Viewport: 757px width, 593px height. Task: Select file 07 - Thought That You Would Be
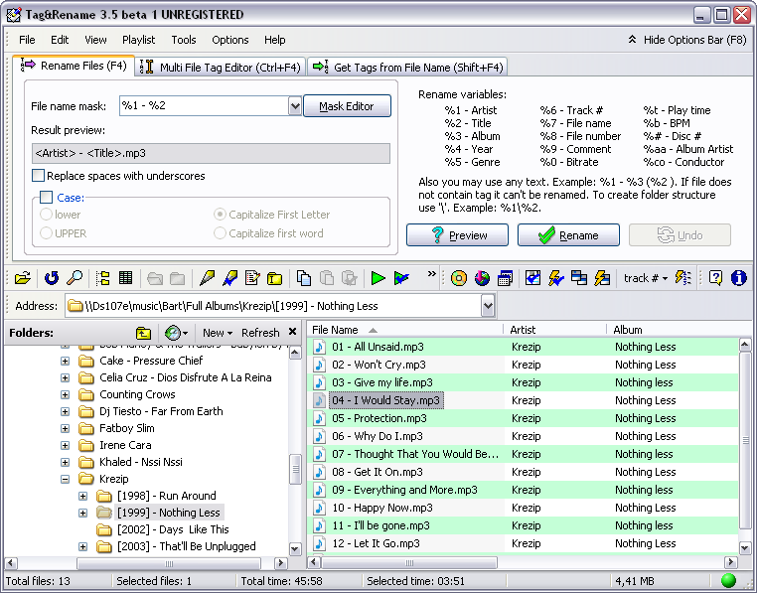click(x=414, y=454)
